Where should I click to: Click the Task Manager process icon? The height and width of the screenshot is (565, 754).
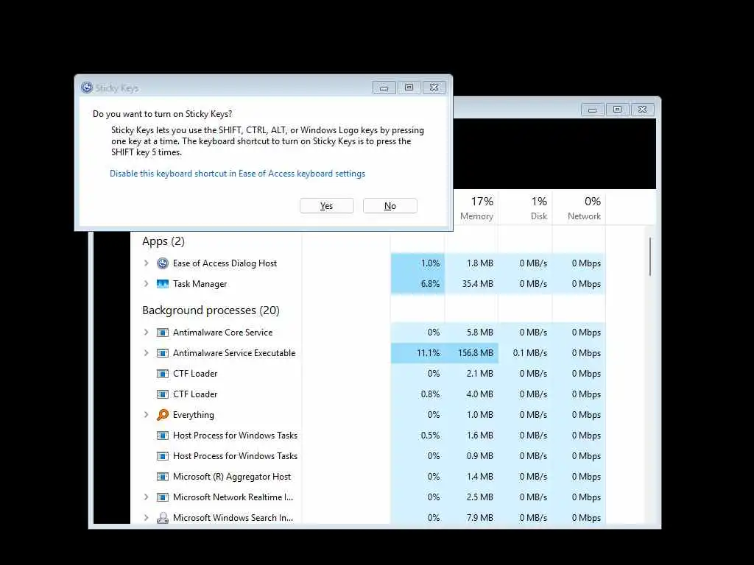pyautogui.click(x=163, y=284)
